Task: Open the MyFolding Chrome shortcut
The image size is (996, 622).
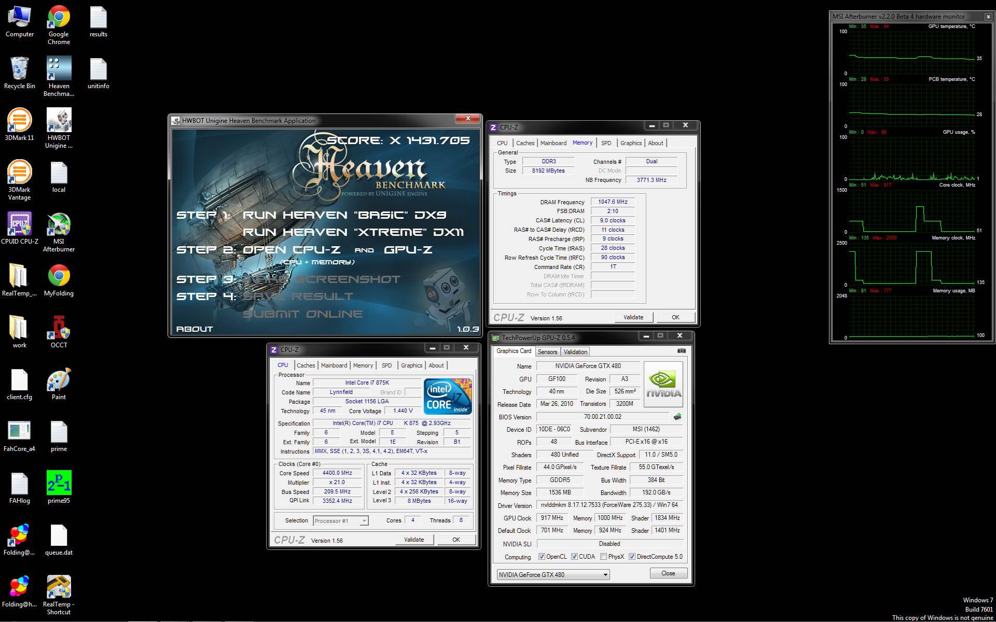Action: (59, 281)
